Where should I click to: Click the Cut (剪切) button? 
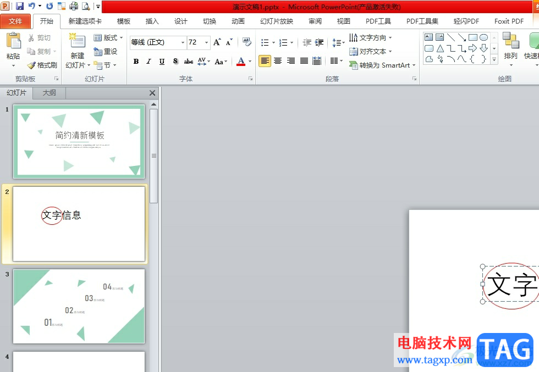coord(40,38)
